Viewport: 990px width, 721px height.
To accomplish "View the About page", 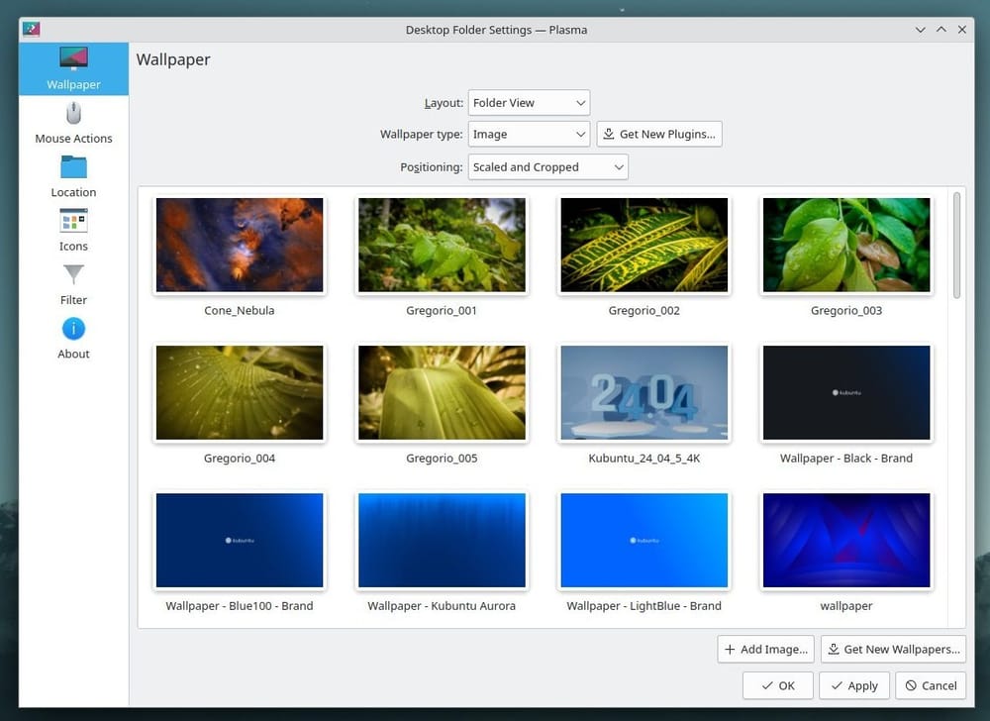I will (72, 337).
